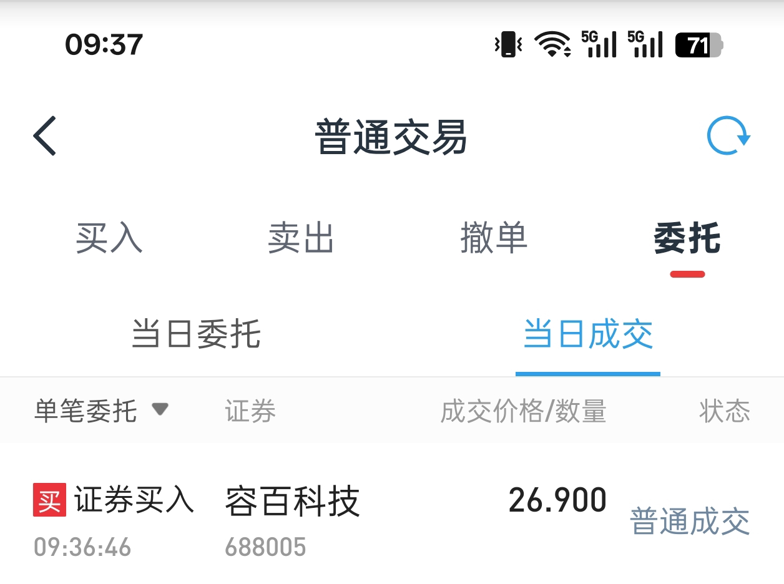
Task: Switch to the 卖出 tab
Action: point(301,238)
